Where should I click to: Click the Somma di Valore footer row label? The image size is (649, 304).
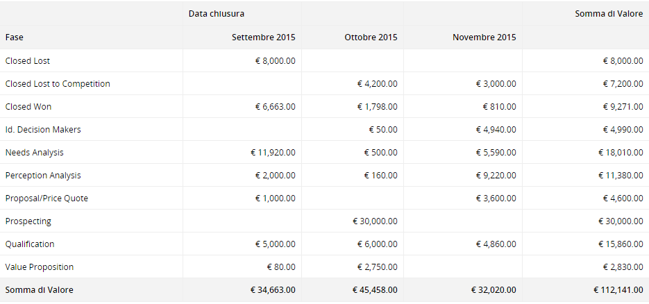pos(40,290)
